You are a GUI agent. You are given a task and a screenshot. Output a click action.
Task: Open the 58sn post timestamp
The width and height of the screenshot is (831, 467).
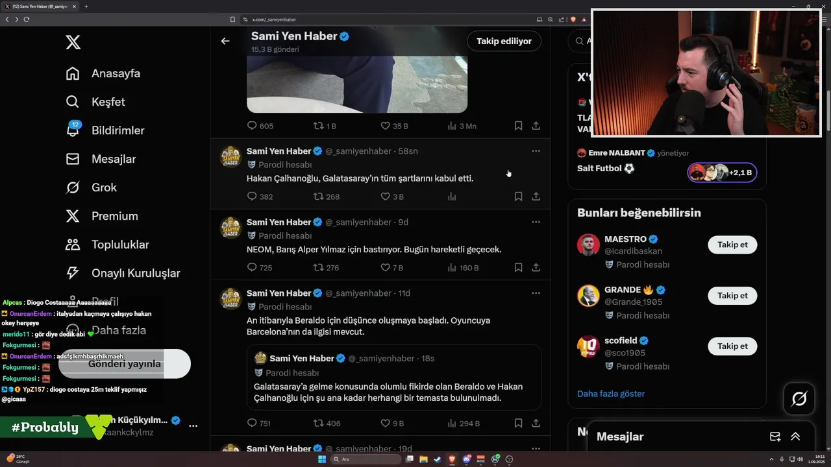tap(408, 151)
